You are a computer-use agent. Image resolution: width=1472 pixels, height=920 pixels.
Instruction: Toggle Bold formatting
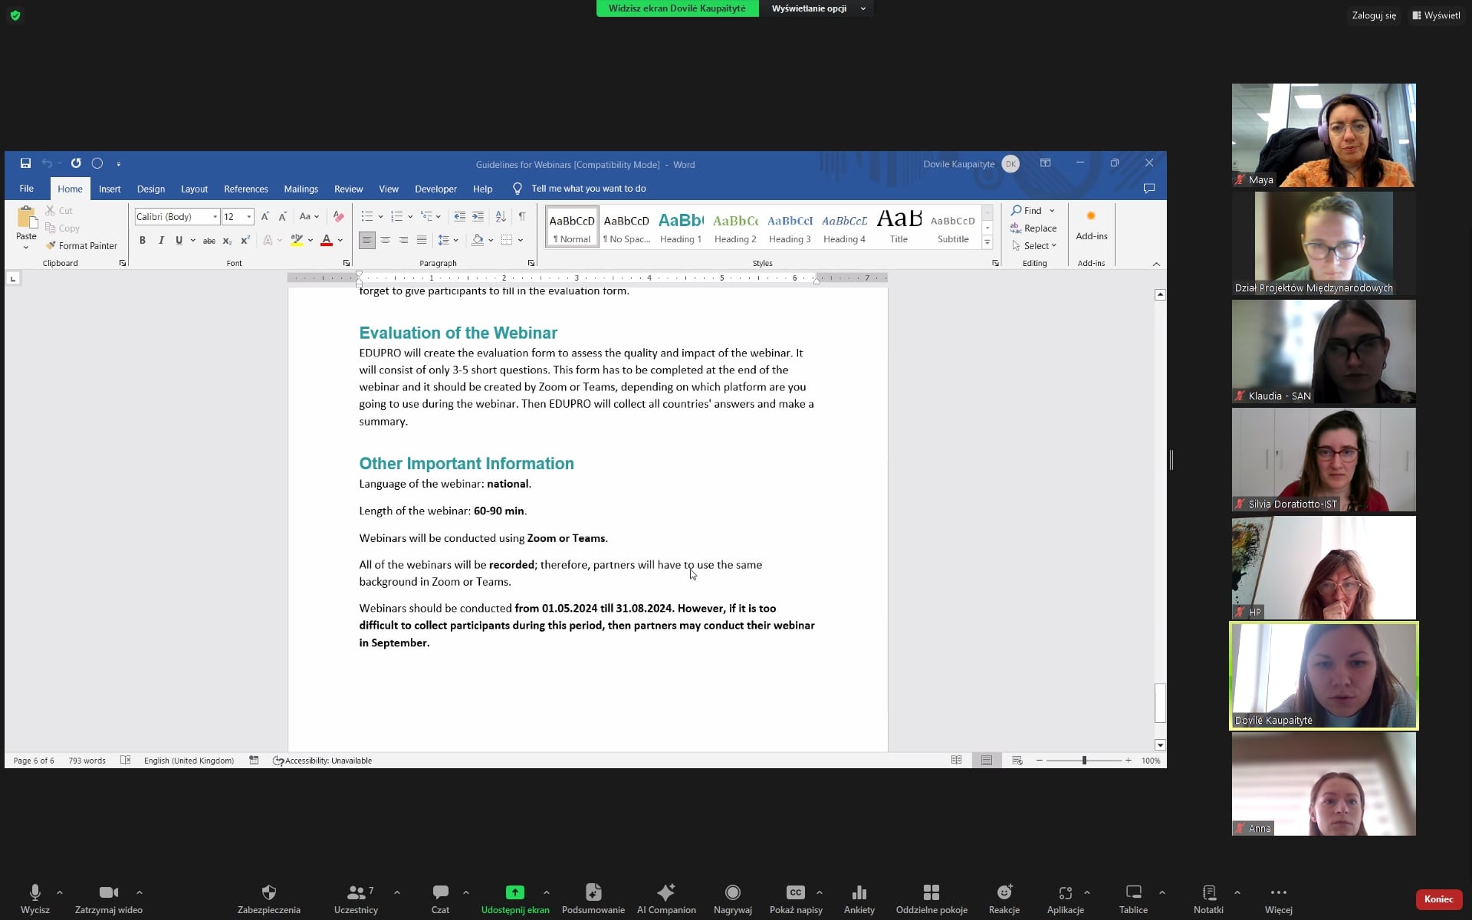[x=143, y=241]
